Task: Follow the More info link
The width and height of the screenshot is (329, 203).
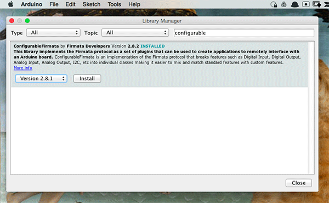Action: (x=23, y=68)
